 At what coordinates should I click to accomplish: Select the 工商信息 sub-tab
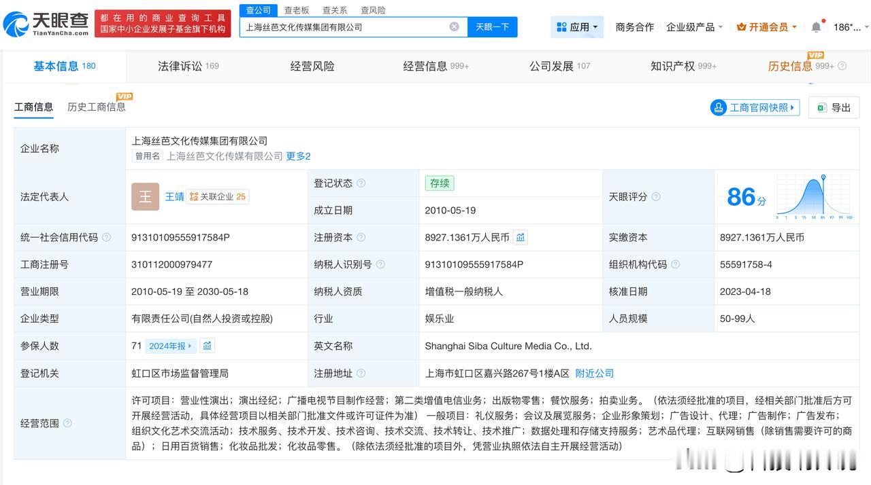[x=34, y=107]
